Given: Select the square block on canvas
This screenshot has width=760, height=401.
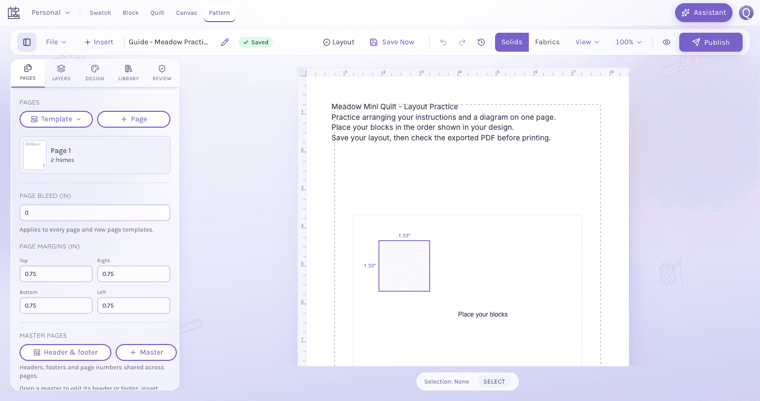Looking at the screenshot, I should (404, 266).
